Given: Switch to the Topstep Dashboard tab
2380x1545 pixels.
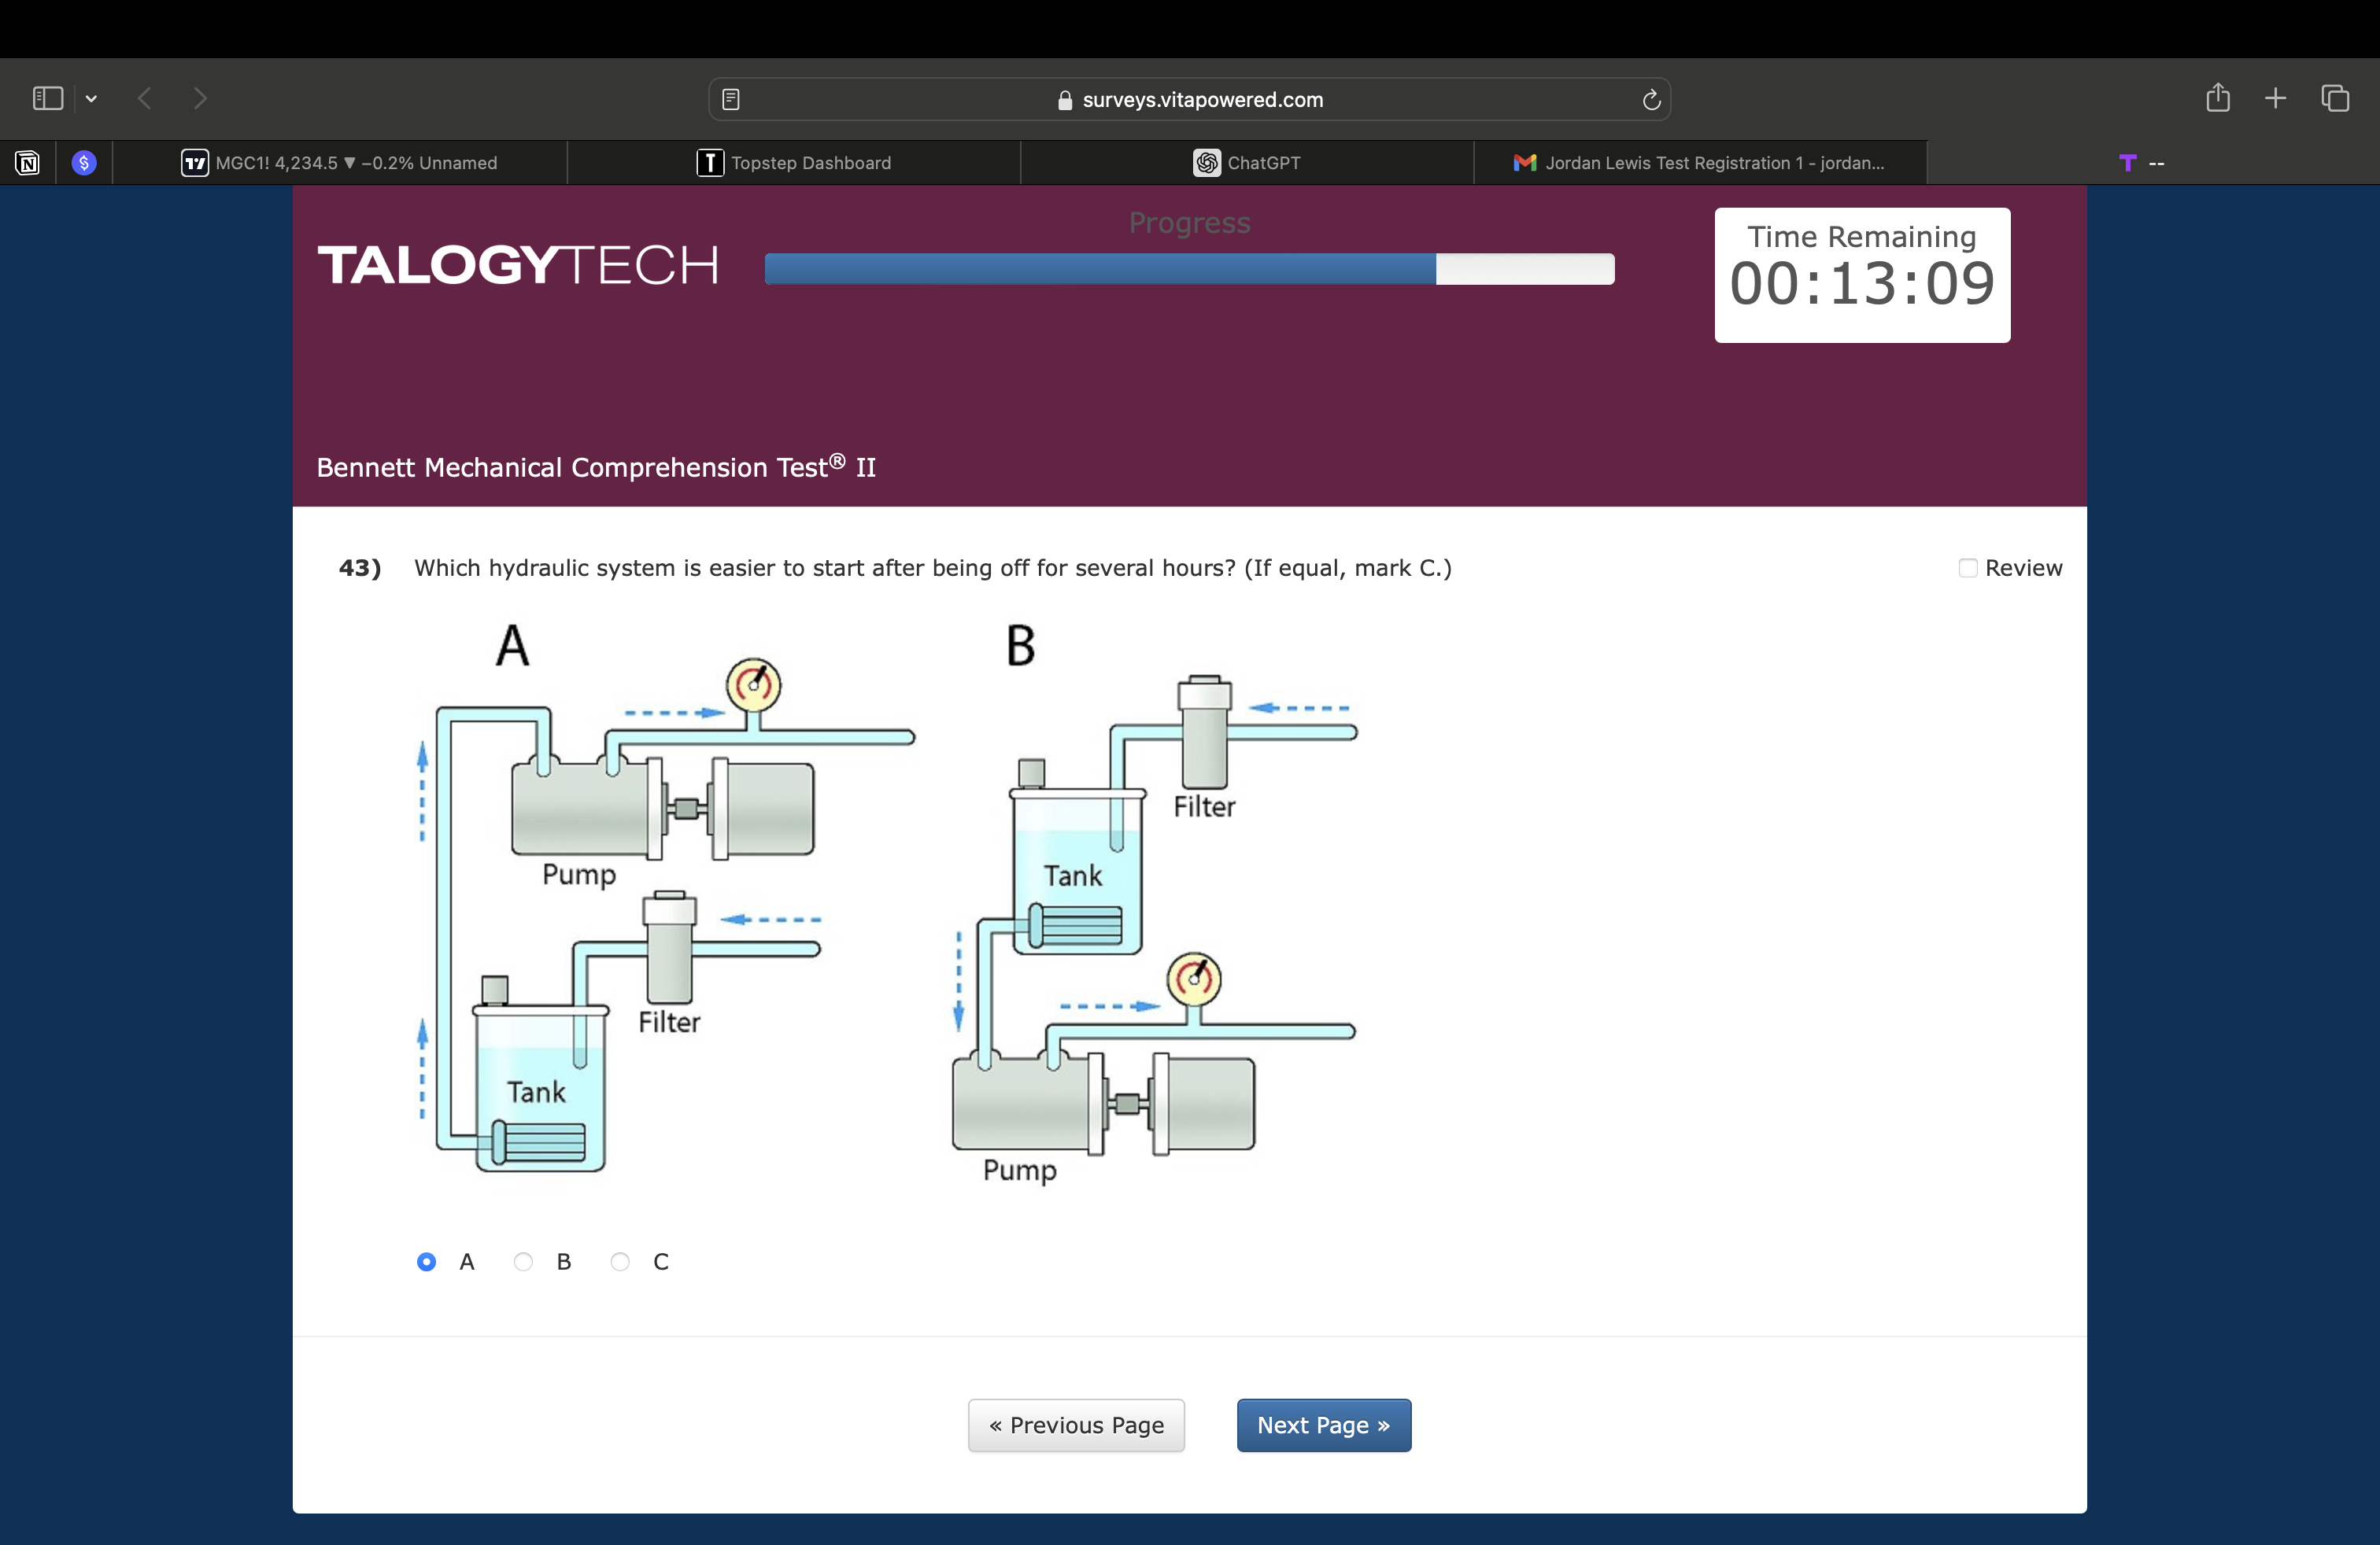Looking at the screenshot, I should coord(794,163).
